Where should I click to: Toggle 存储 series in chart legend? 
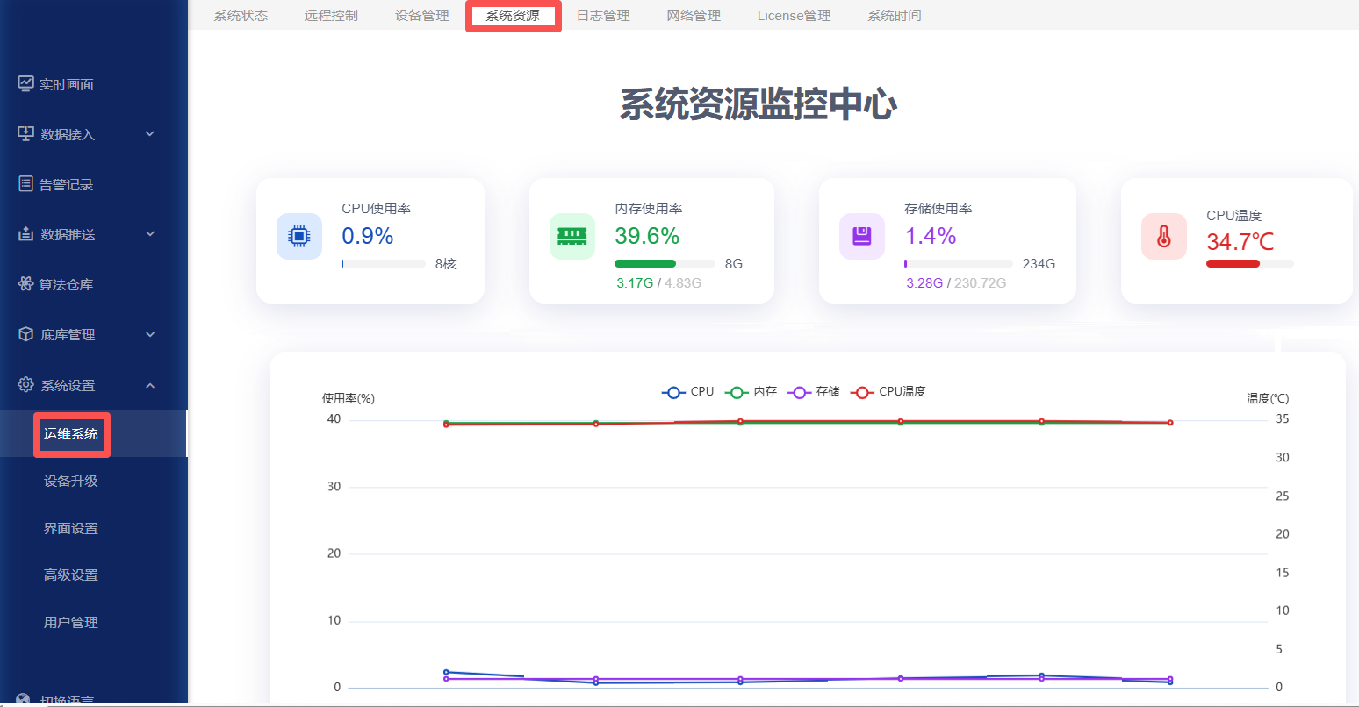coord(814,392)
